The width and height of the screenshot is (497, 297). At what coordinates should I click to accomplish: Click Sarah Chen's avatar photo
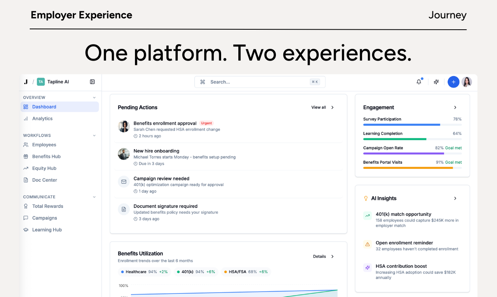tap(124, 126)
